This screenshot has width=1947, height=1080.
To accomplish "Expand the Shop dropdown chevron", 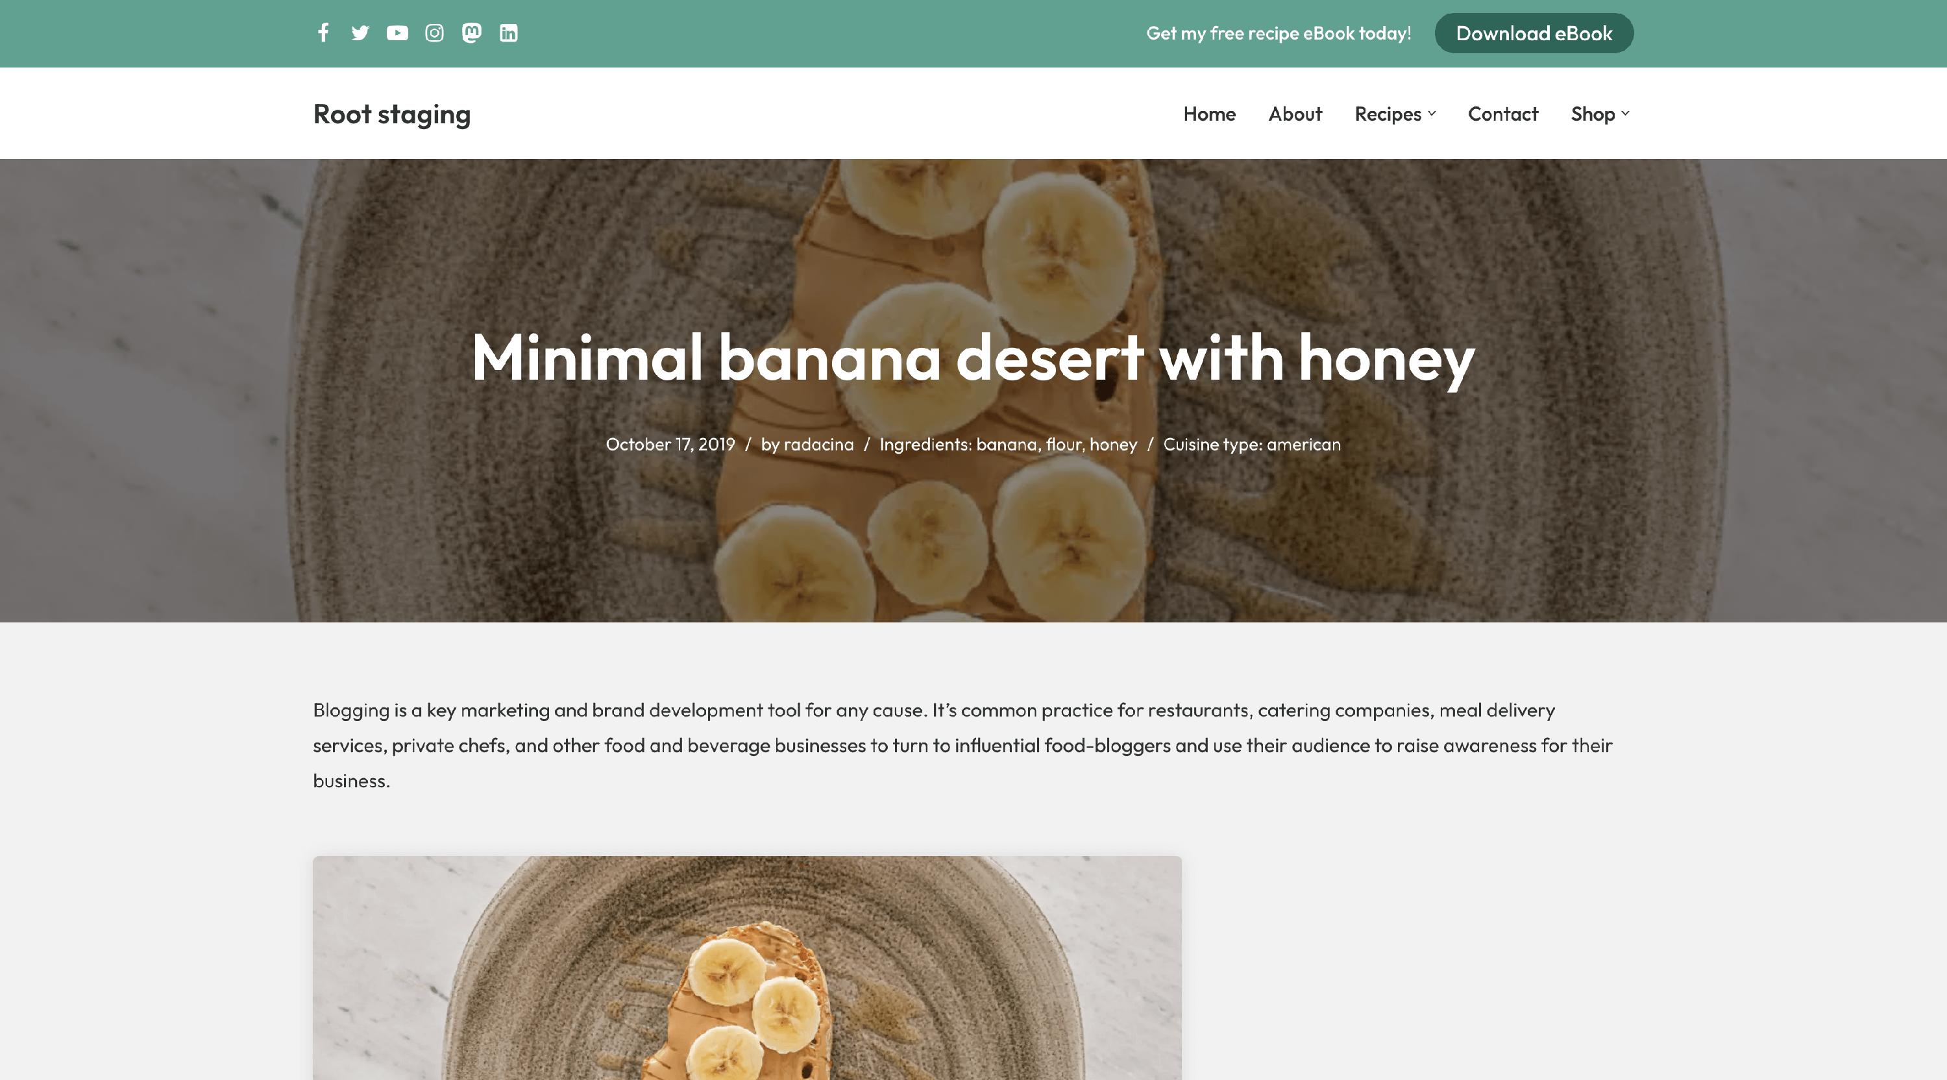I will pyautogui.click(x=1625, y=114).
